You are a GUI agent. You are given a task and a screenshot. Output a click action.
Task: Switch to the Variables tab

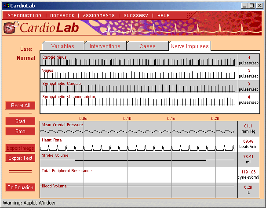tap(63, 46)
